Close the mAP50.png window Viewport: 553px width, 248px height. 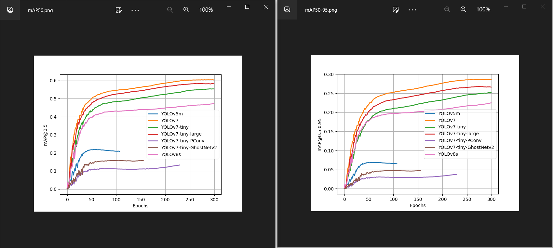(266, 7)
